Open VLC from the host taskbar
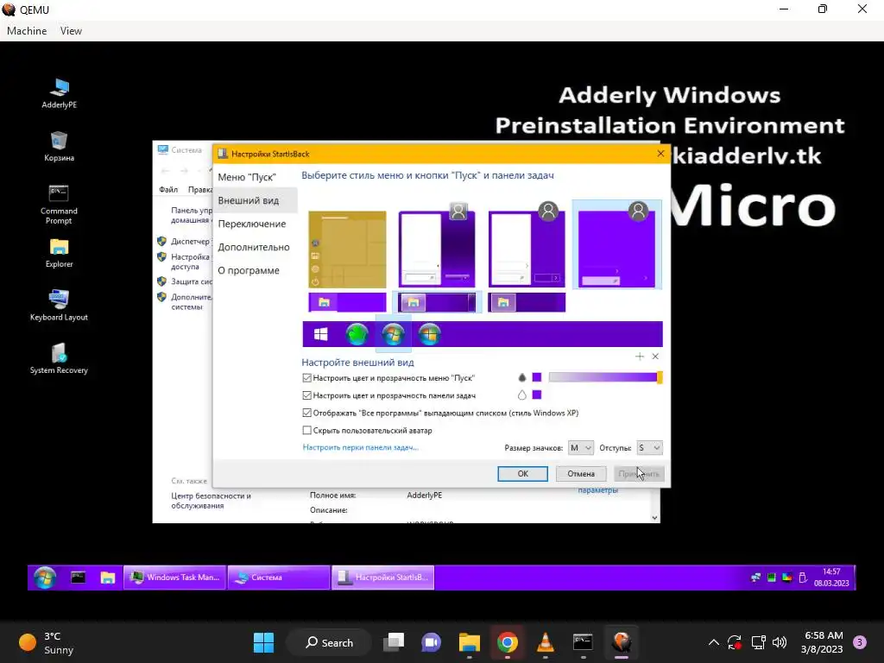884x663 pixels. tap(546, 642)
